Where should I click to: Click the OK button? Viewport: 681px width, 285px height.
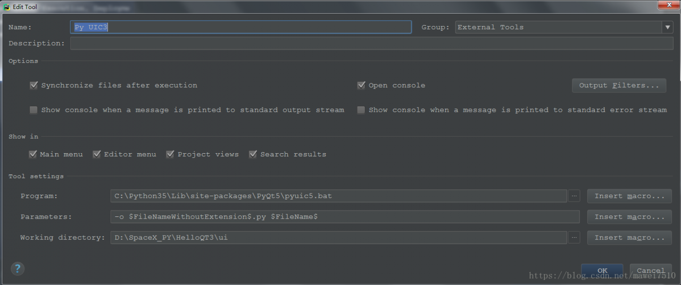coord(602,271)
